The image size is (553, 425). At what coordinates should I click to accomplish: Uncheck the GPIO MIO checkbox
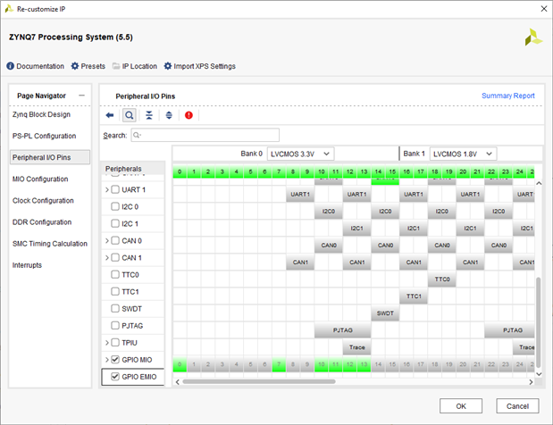[x=115, y=360]
